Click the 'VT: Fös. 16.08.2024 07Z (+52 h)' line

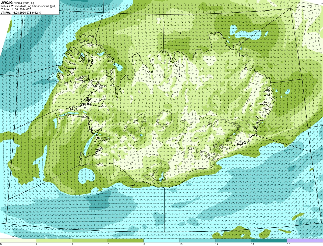[21, 12]
